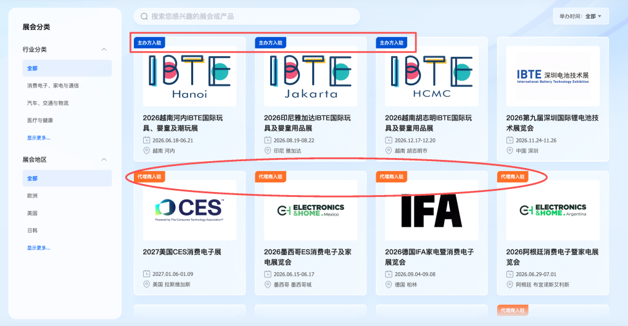Click date text 2027.01.06-01.09

(173, 274)
